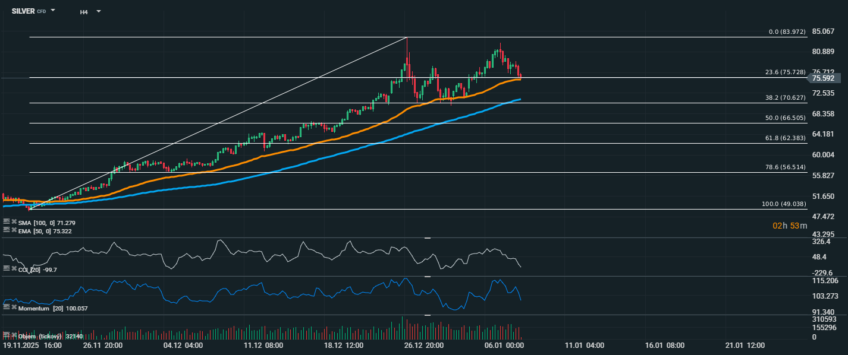This screenshot has height=355, width=848.
Task: Select the 23.6 Fibonacci level label
Action: pos(785,72)
